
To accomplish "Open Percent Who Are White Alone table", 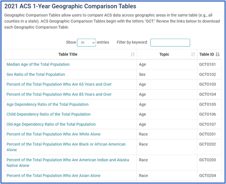I will click(54, 134).
